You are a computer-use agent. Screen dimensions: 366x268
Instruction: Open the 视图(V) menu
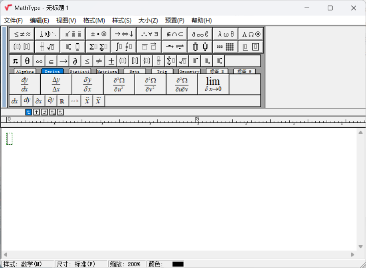pos(66,20)
